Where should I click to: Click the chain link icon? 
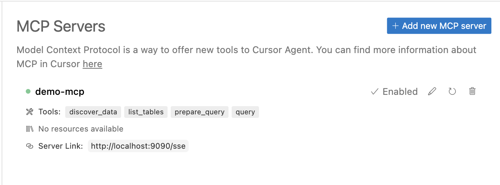[x=30, y=146]
